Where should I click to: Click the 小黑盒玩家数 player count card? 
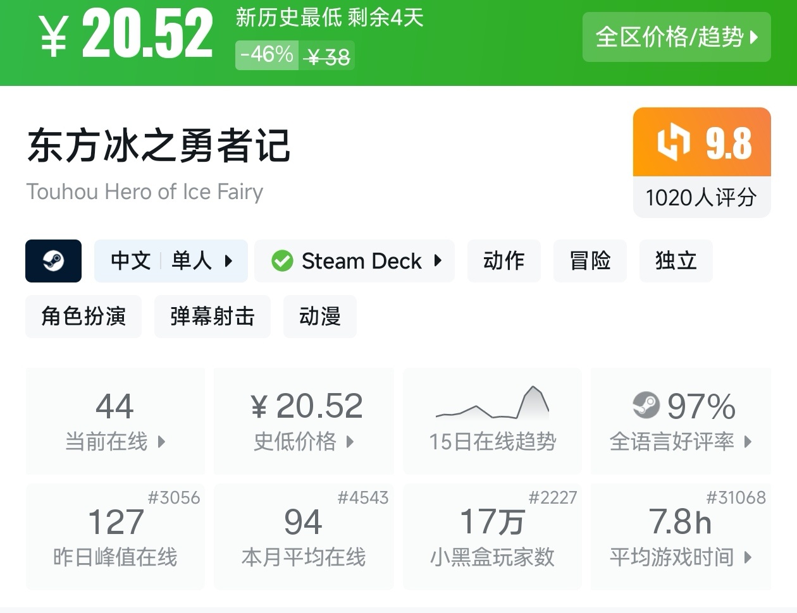(x=492, y=537)
